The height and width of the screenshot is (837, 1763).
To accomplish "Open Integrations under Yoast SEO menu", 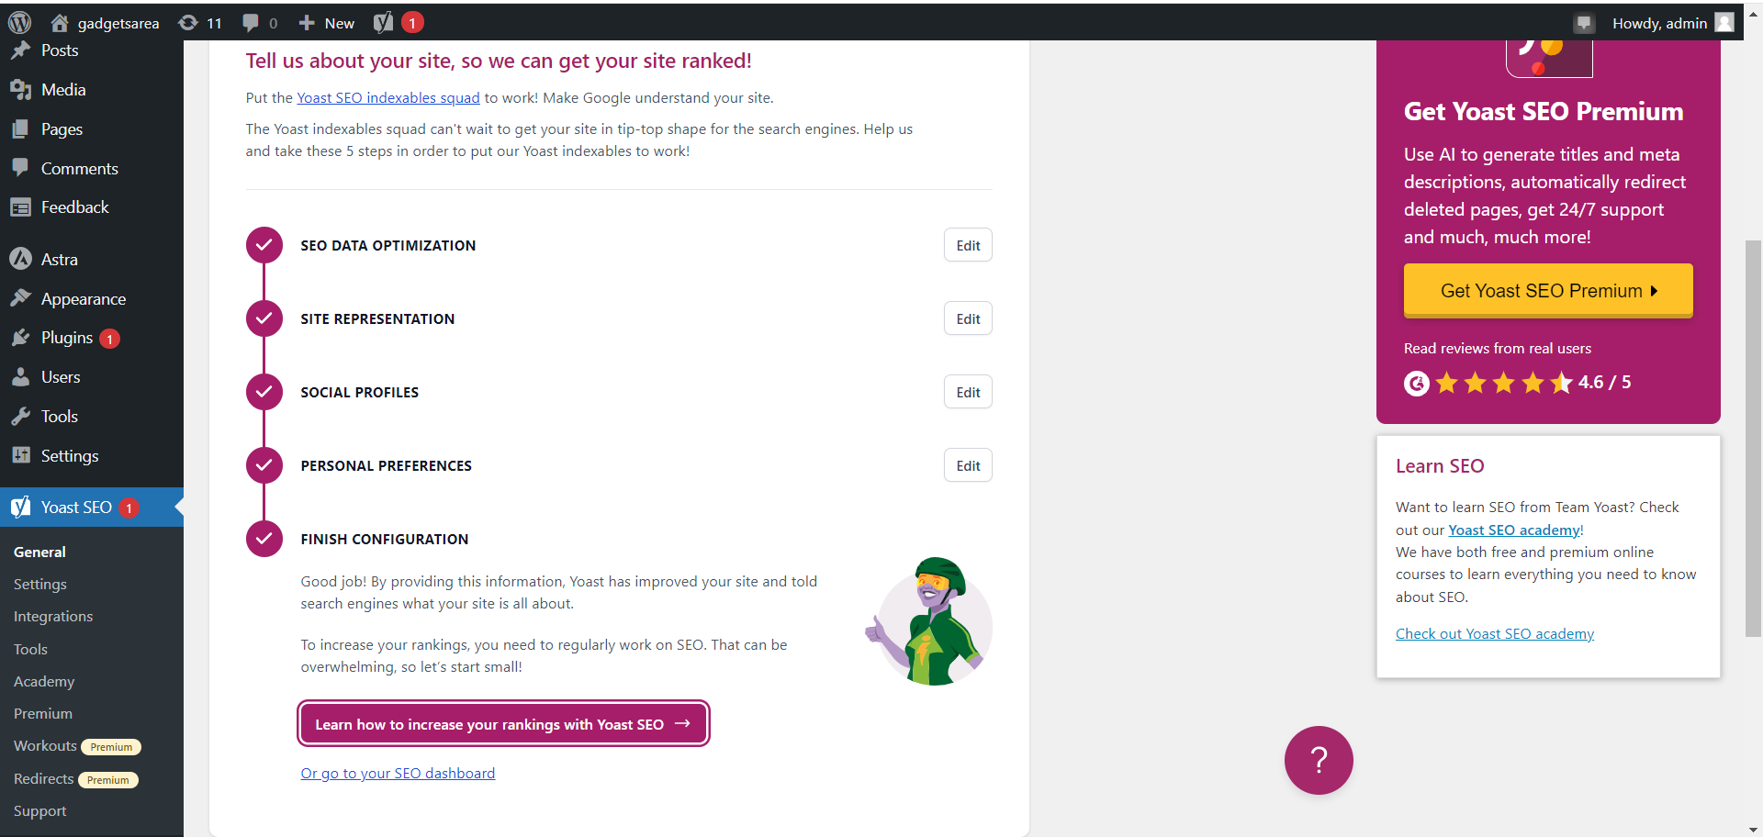I will 53,617.
